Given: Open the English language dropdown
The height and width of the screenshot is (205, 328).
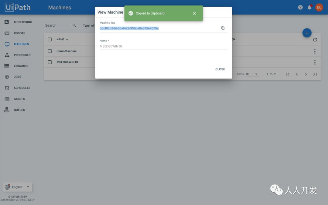Looking at the screenshot, I should pyautogui.click(x=18, y=187).
